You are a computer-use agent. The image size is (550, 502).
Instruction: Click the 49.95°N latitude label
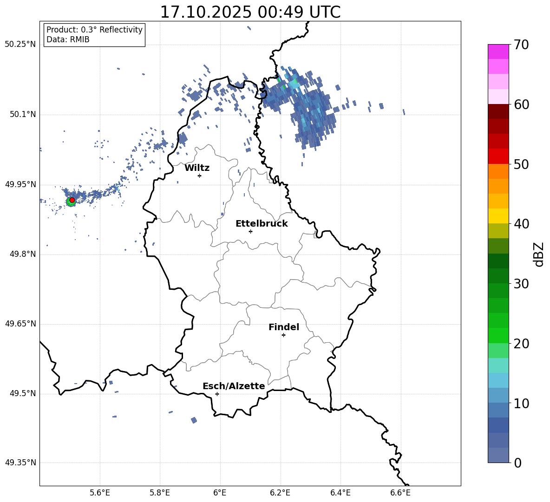21,184
